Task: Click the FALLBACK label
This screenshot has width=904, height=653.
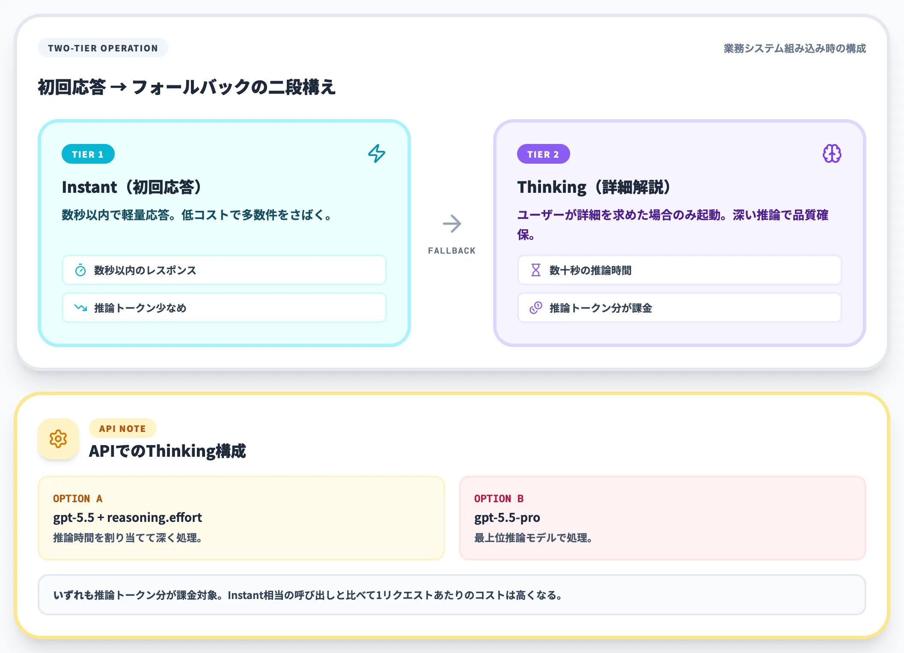Action: coord(452,251)
